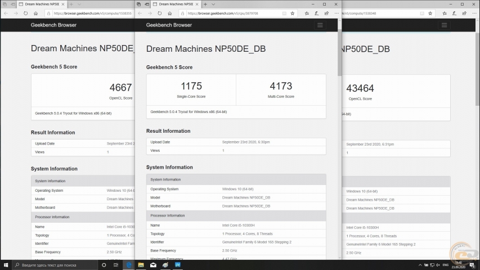Click the 1175 Single-Core Score value
The width and height of the screenshot is (480, 270).
tap(191, 86)
